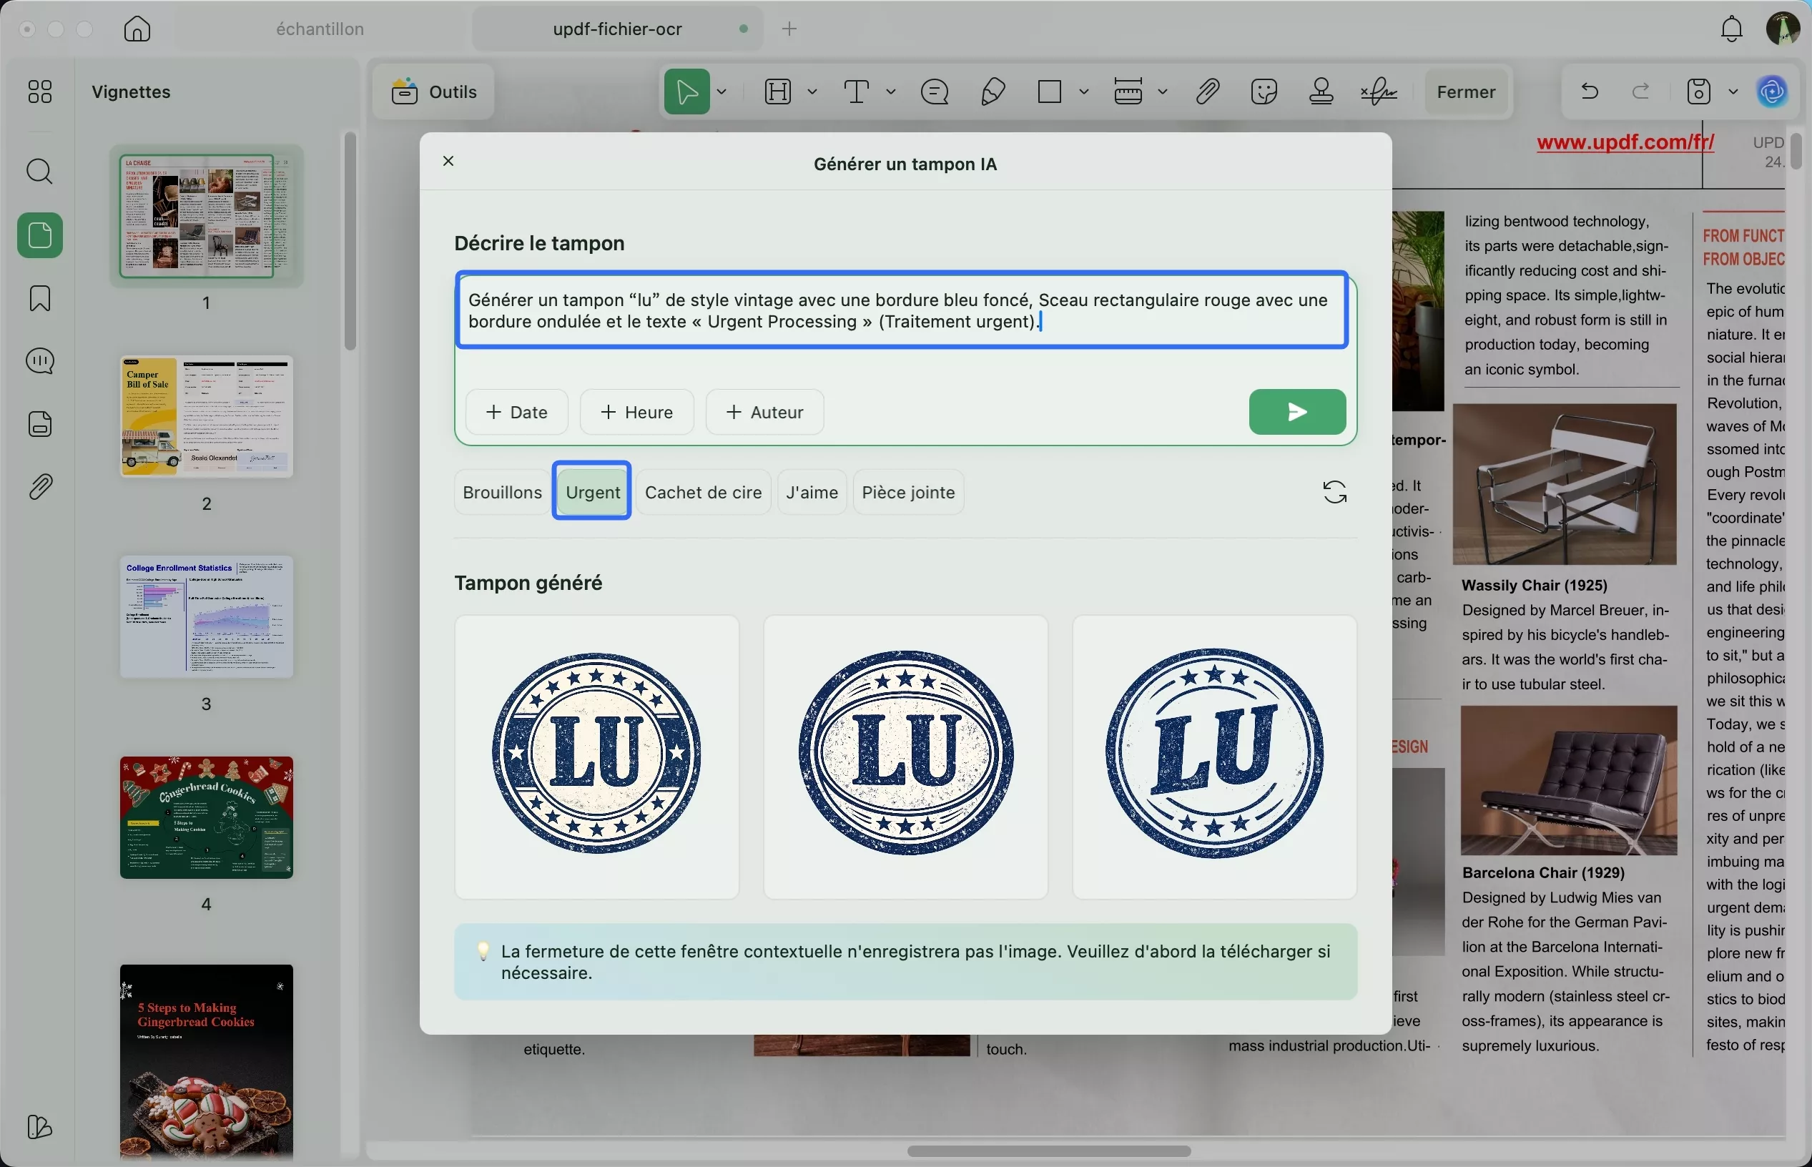The width and height of the screenshot is (1812, 1167).
Task: Click the green send button to generate stamp
Action: tap(1296, 411)
